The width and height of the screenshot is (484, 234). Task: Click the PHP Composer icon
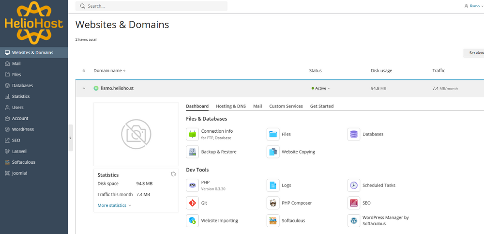[x=273, y=203]
